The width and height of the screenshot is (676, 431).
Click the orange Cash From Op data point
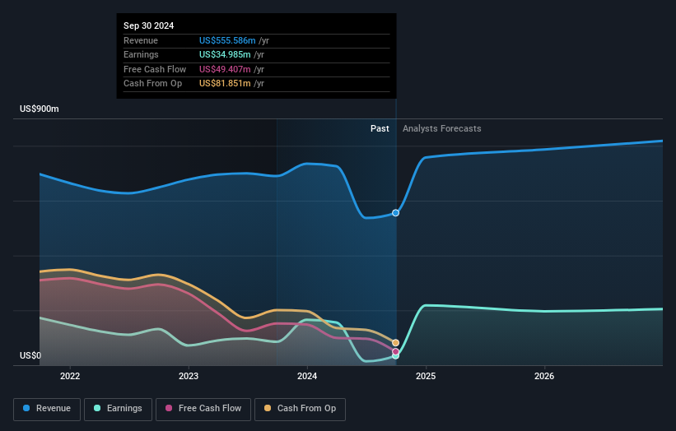click(x=395, y=343)
